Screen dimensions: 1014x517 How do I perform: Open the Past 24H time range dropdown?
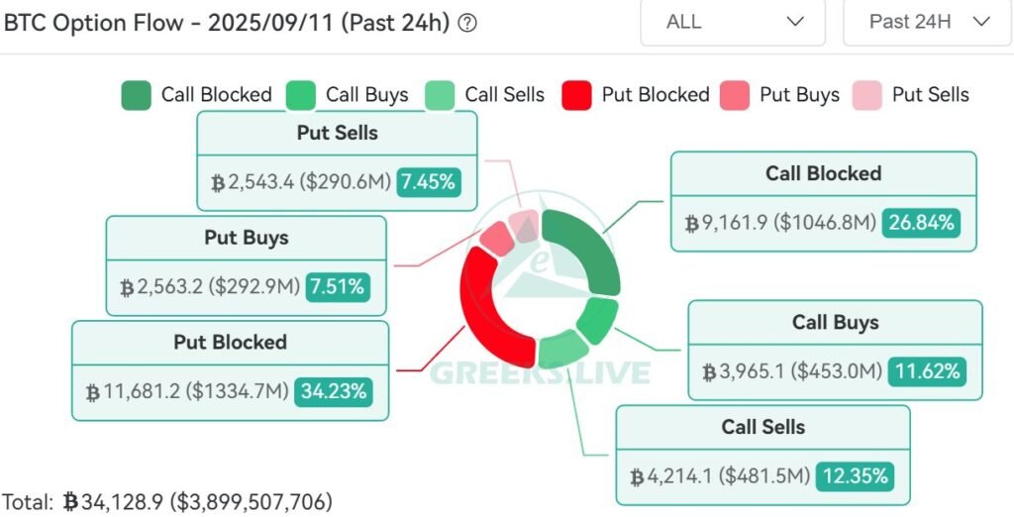click(927, 22)
